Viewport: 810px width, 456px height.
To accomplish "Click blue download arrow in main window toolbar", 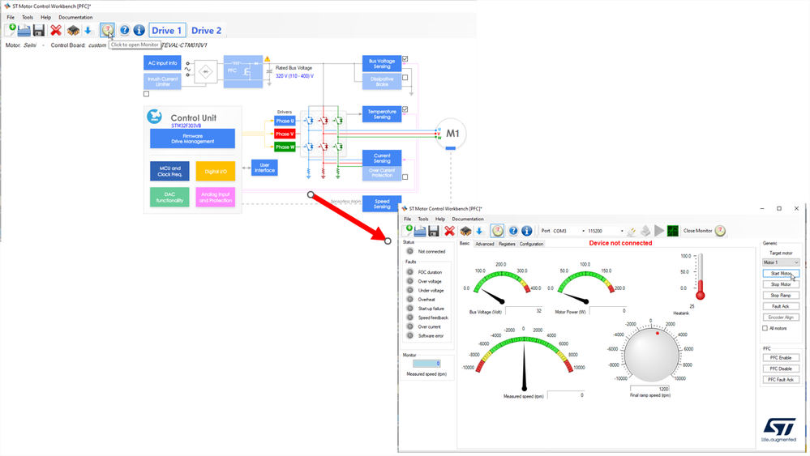I will pos(88,31).
